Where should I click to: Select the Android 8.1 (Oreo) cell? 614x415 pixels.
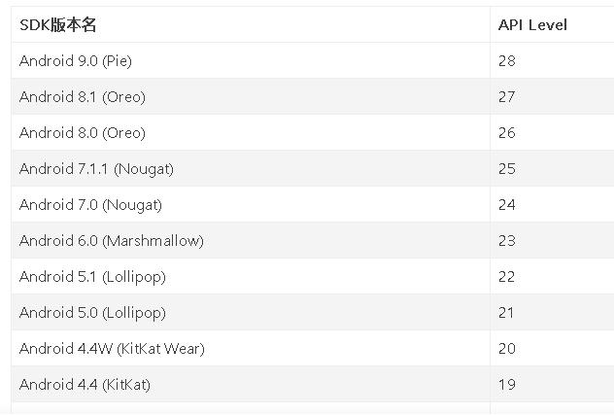point(83,97)
